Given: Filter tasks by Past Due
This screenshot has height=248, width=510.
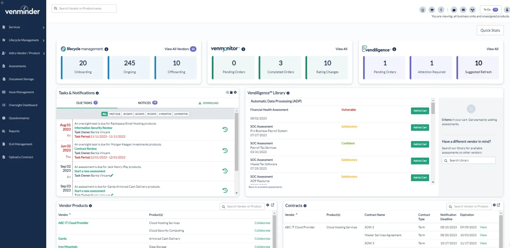Looking at the screenshot, I should point(115,114).
